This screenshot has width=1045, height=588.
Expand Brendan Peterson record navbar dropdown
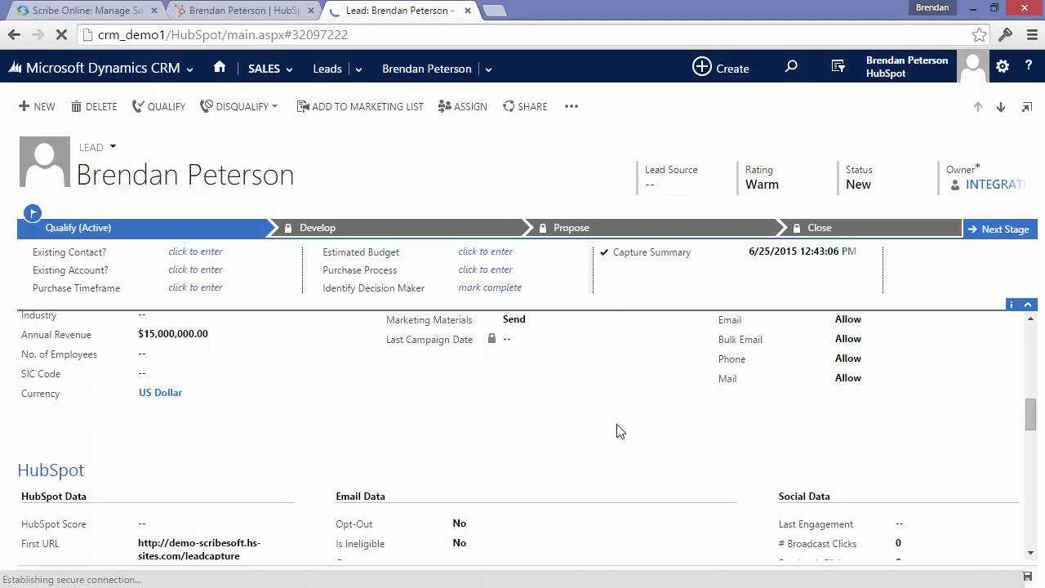[488, 69]
